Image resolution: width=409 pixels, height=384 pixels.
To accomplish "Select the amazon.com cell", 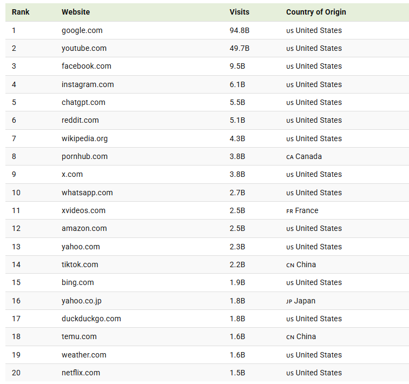I will point(84,228).
